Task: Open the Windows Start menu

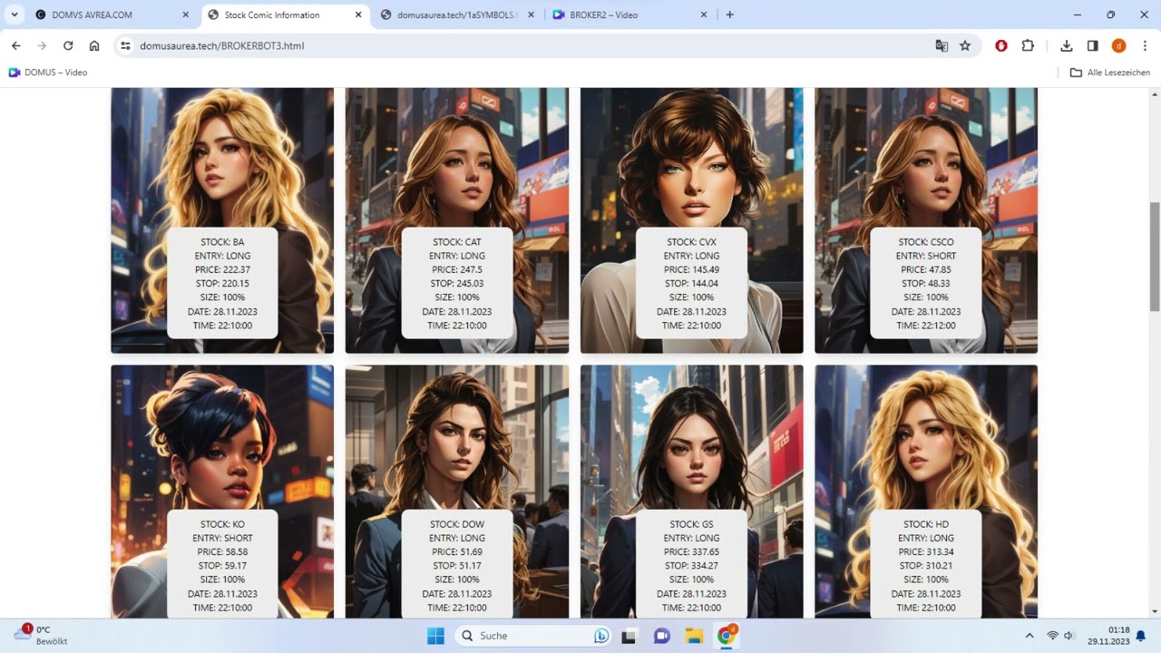Action: [x=435, y=636]
